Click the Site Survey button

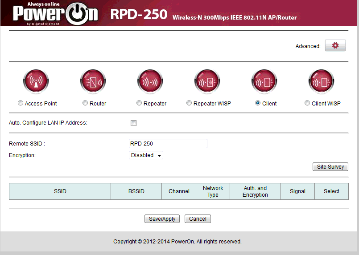click(x=330, y=166)
